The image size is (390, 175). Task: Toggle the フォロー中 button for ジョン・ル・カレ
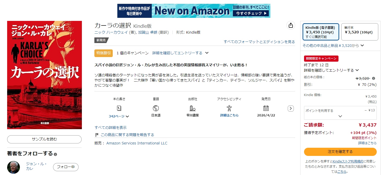point(66,167)
